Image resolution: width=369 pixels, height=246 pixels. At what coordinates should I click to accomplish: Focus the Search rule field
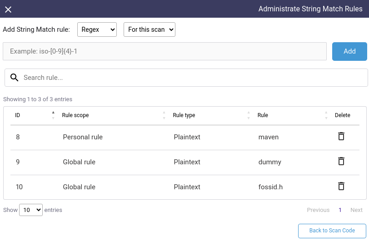(x=186, y=78)
